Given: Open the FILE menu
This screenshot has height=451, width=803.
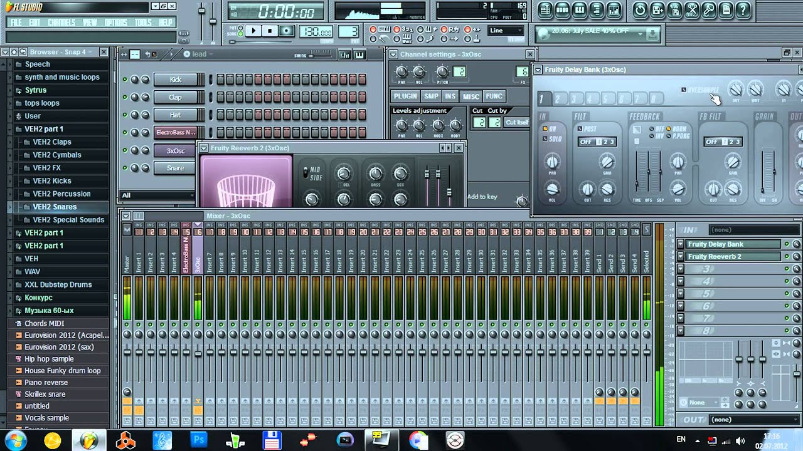Looking at the screenshot, I should point(16,23).
